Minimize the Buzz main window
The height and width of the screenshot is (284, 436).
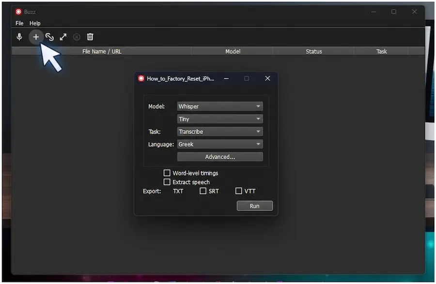click(x=374, y=12)
